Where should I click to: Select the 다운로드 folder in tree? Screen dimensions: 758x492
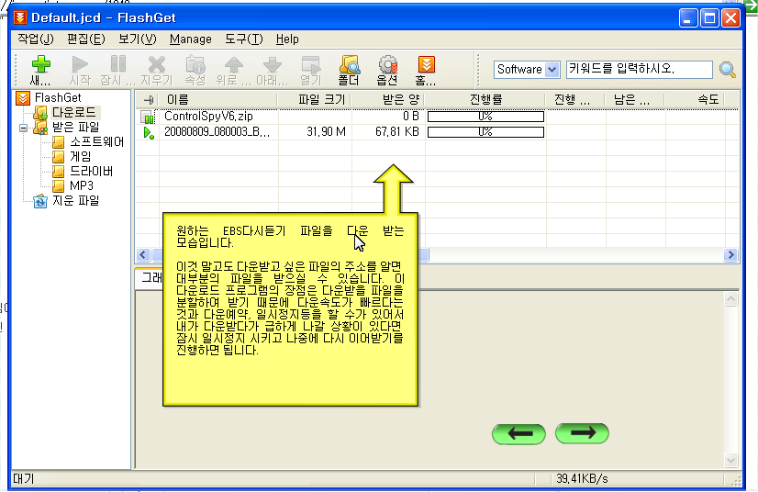click(73, 113)
